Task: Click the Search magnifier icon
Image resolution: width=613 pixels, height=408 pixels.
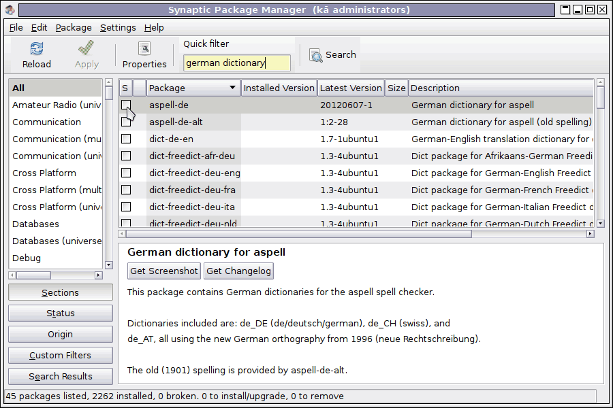Action: (315, 56)
